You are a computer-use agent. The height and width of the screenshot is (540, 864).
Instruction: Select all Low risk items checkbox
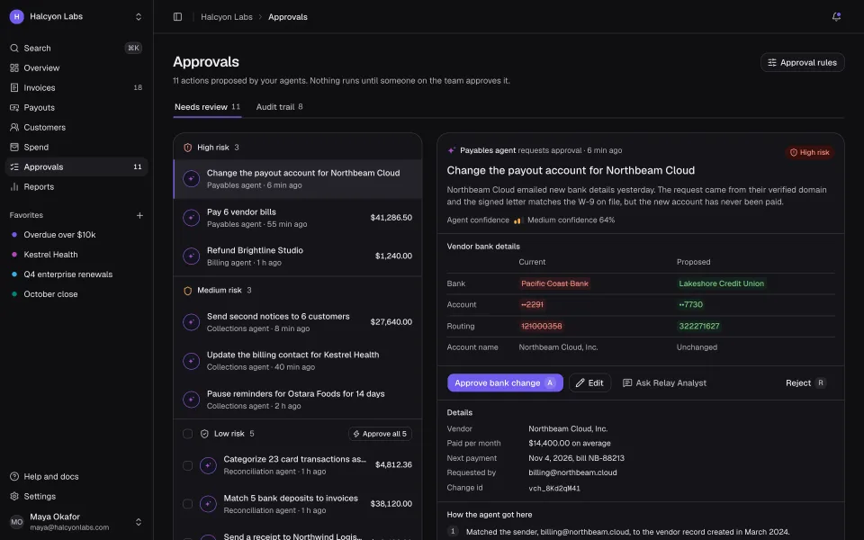187,434
